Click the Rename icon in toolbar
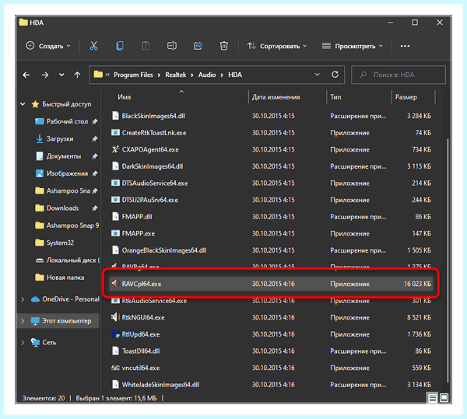This screenshot has width=467, height=419. (172, 46)
